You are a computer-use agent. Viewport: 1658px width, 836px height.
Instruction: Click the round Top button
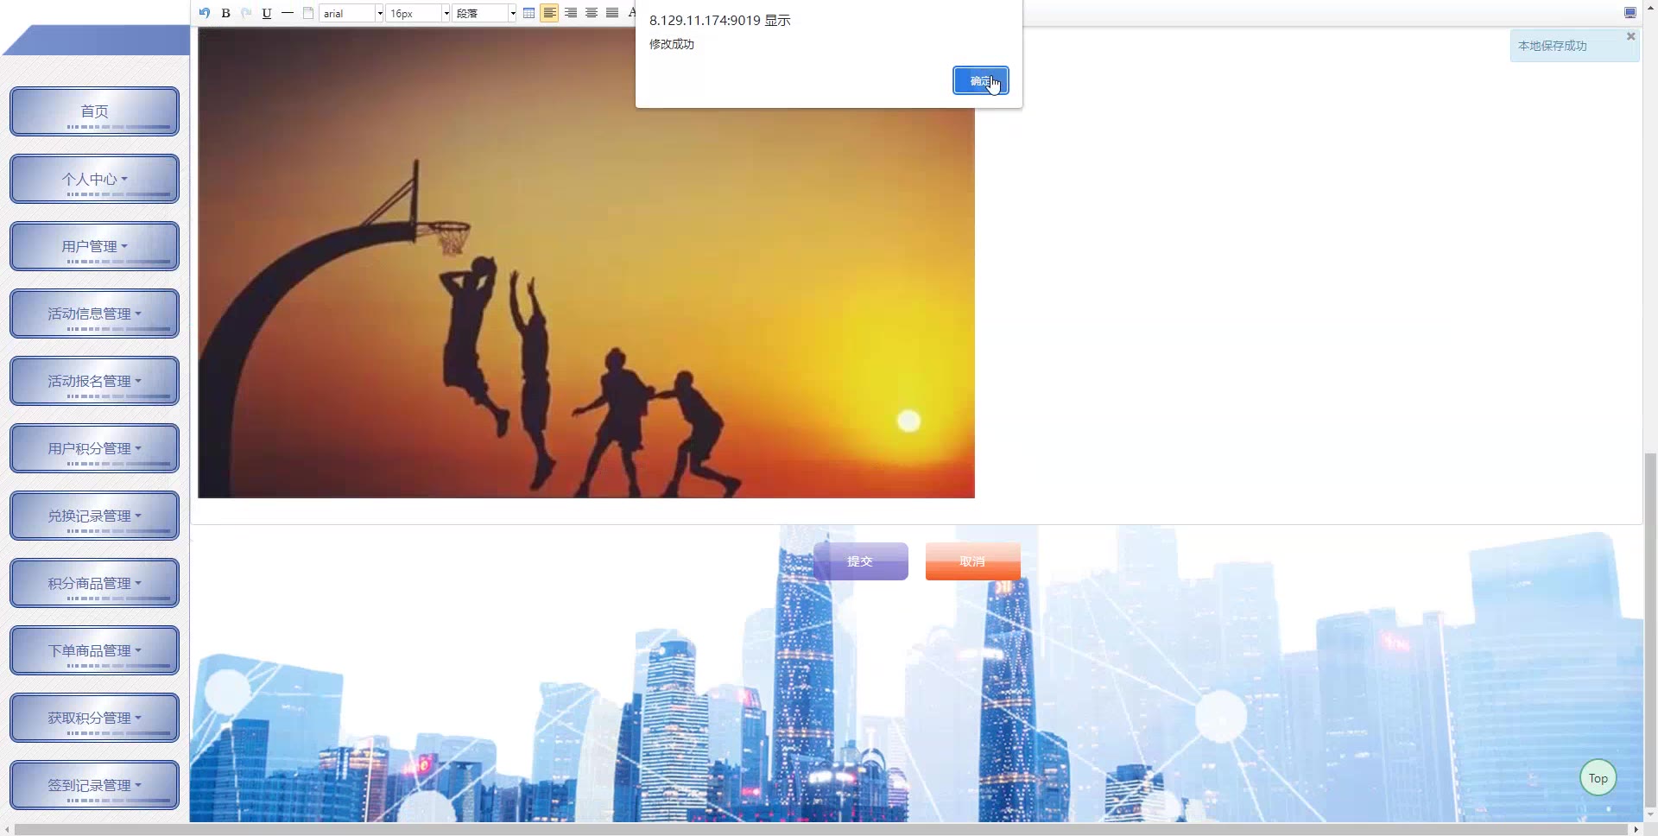(x=1598, y=778)
